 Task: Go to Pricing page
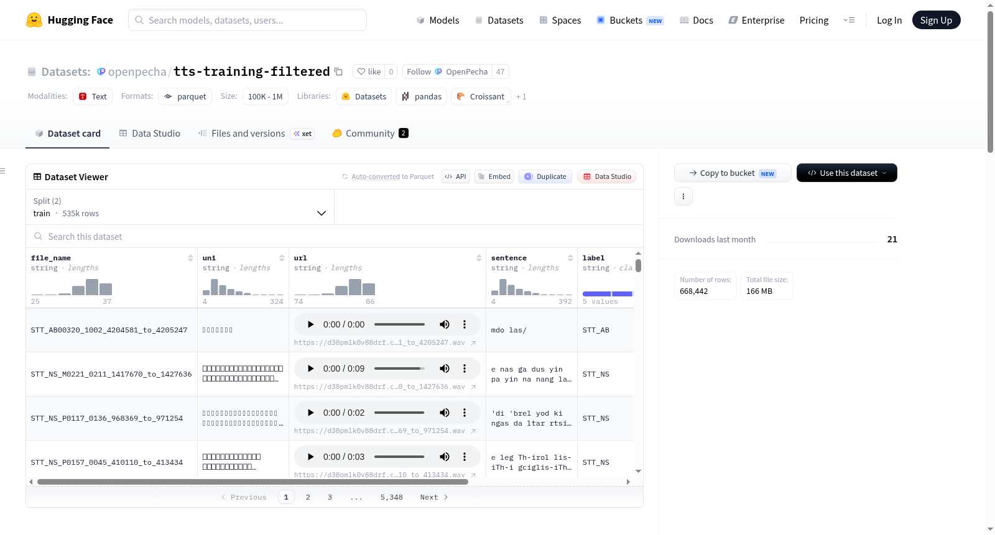click(x=814, y=21)
